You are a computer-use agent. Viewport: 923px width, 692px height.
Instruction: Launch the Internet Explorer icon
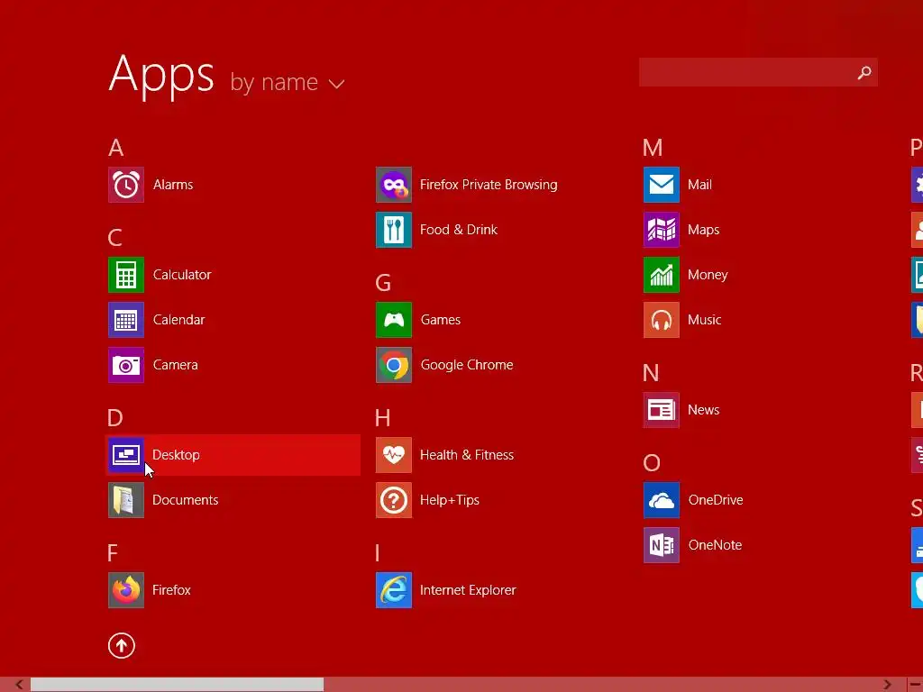394,590
